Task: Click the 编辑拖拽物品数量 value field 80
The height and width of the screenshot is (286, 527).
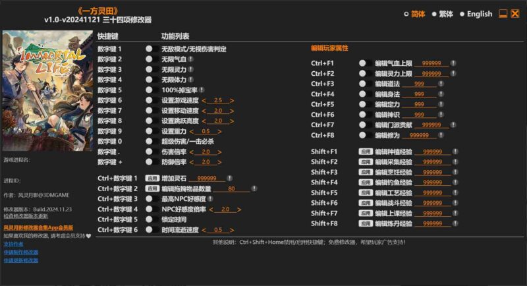Action: [231, 188]
